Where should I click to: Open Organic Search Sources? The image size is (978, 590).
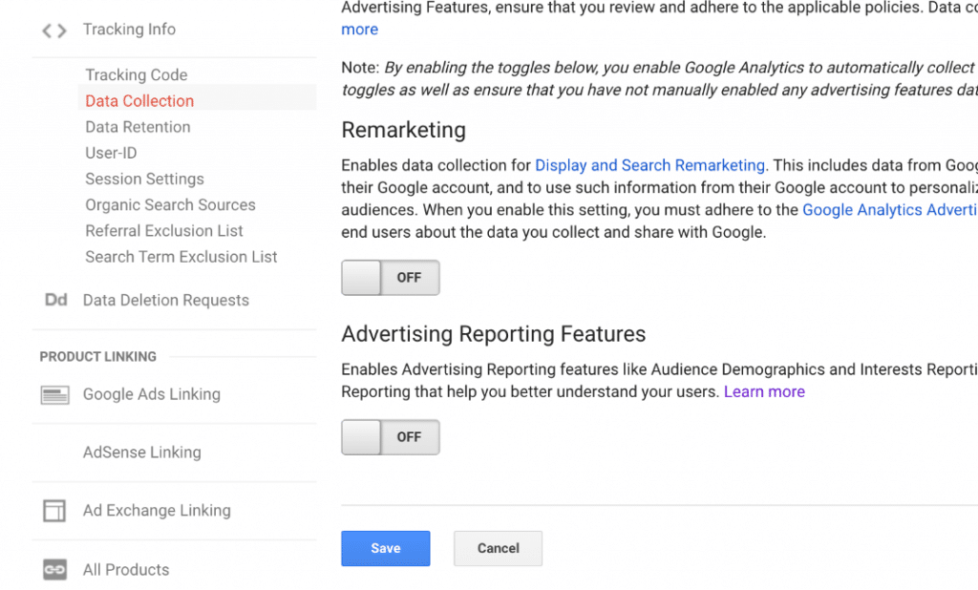pos(170,205)
